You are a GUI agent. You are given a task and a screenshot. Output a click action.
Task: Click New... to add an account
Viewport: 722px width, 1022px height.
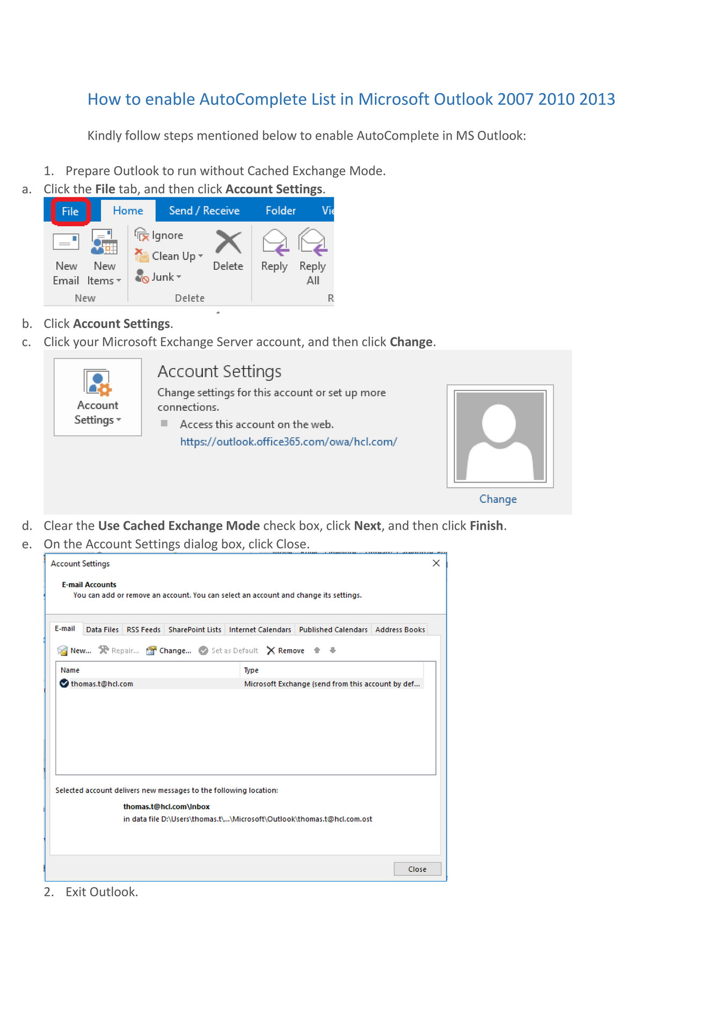pos(75,651)
